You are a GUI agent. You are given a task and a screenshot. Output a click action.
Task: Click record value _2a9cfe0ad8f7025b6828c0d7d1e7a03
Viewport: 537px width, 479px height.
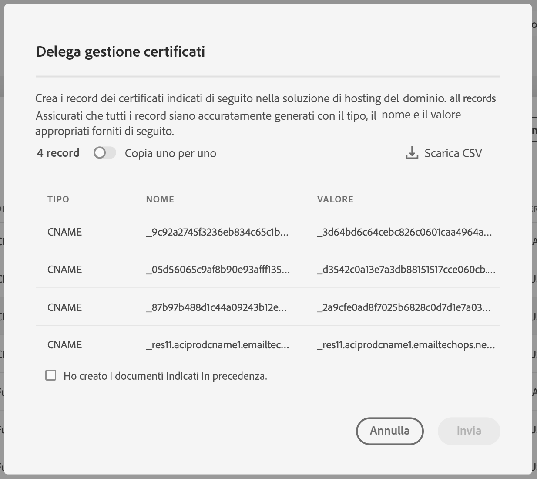pos(403,307)
